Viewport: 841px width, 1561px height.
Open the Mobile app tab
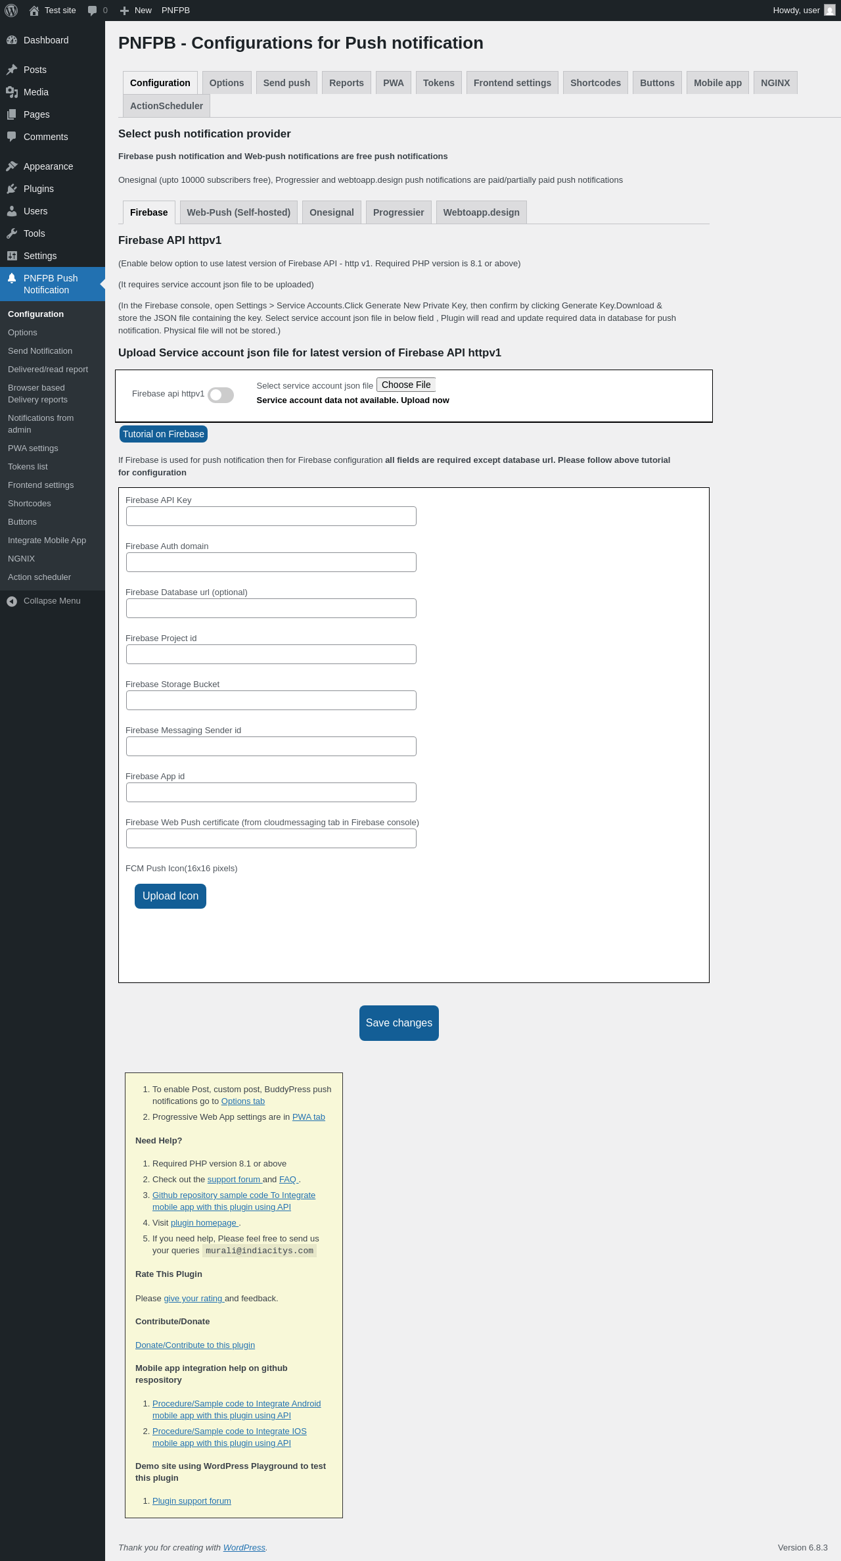(x=717, y=83)
